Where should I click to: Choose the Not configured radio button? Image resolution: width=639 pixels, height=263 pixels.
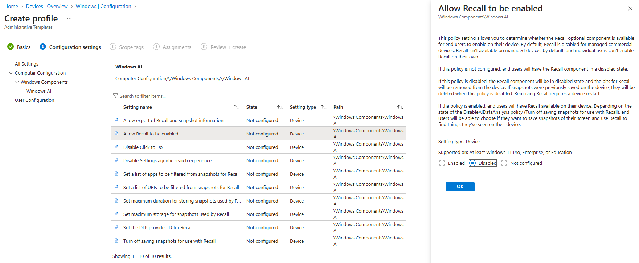504,163
